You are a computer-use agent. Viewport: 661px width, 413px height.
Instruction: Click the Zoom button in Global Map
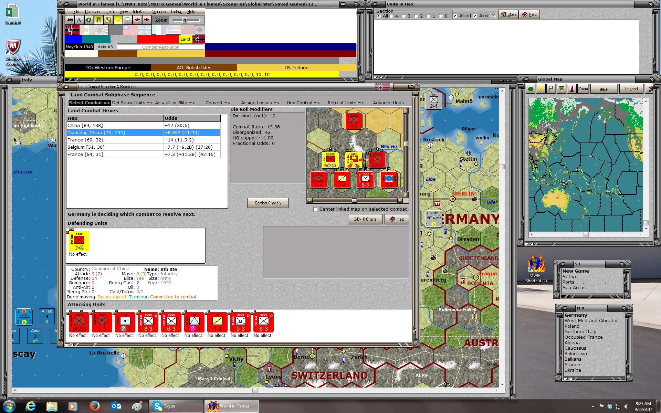(x=583, y=89)
